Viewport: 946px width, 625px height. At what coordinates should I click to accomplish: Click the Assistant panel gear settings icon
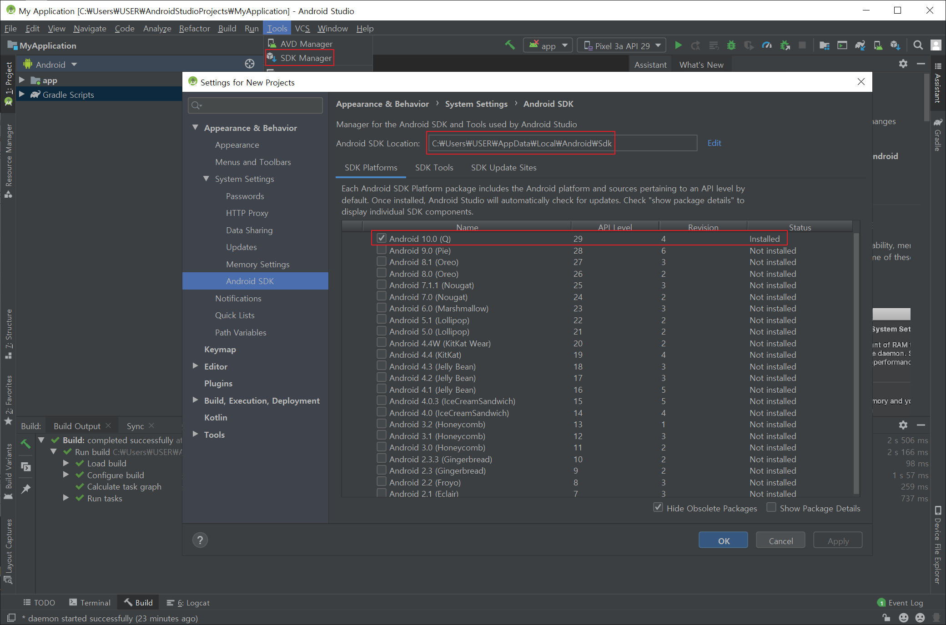[903, 64]
